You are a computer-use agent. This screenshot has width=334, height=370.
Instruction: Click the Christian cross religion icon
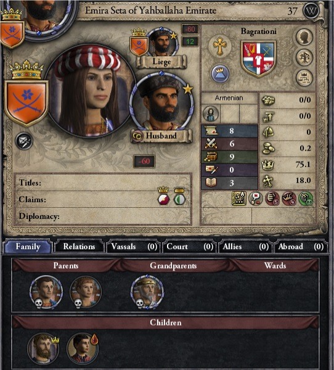pyautogui.click(x=220, y=46)
